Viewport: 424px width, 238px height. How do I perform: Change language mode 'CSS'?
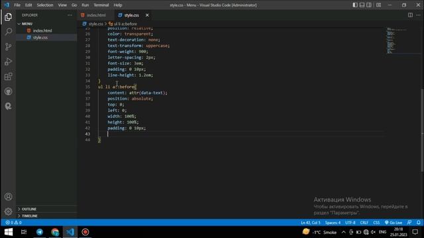tap(376, 223)
